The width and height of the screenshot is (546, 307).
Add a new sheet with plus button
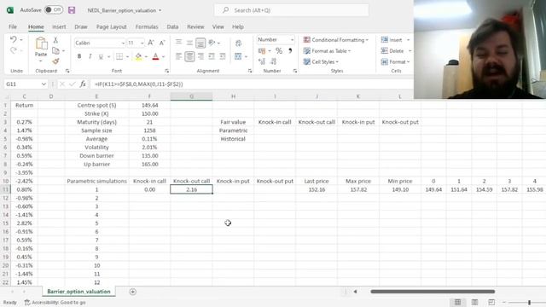coord(133,292)
